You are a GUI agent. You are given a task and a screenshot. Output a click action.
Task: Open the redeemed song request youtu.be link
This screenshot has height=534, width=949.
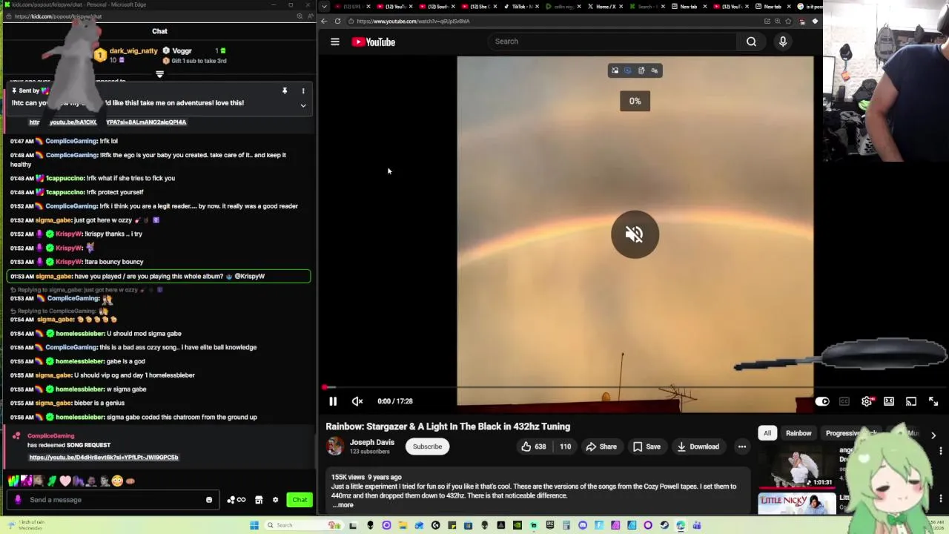click(x=104, y=458)
